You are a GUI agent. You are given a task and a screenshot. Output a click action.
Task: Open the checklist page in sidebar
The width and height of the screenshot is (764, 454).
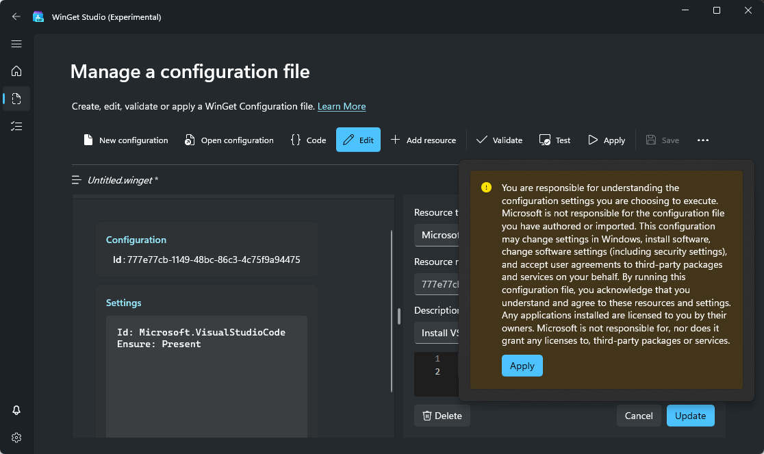(16, 126)
